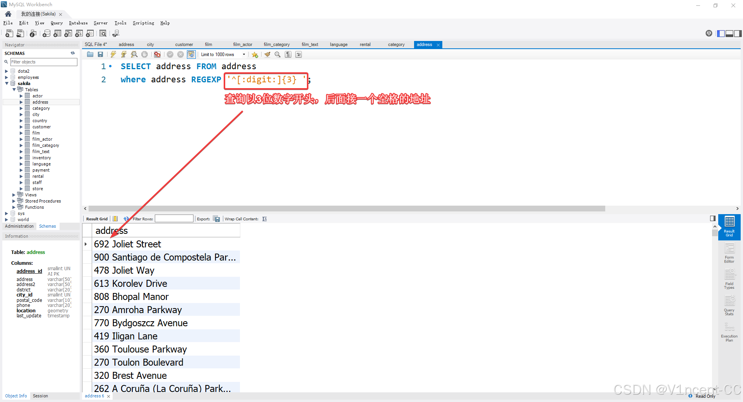743x402 pixels.
Task: Switch to the rental editor tab
Action: click(x=365, y=44)
